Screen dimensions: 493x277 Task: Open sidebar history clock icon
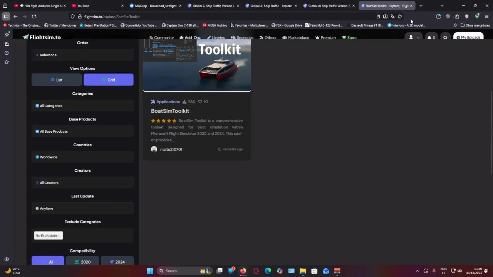(7, 53)
